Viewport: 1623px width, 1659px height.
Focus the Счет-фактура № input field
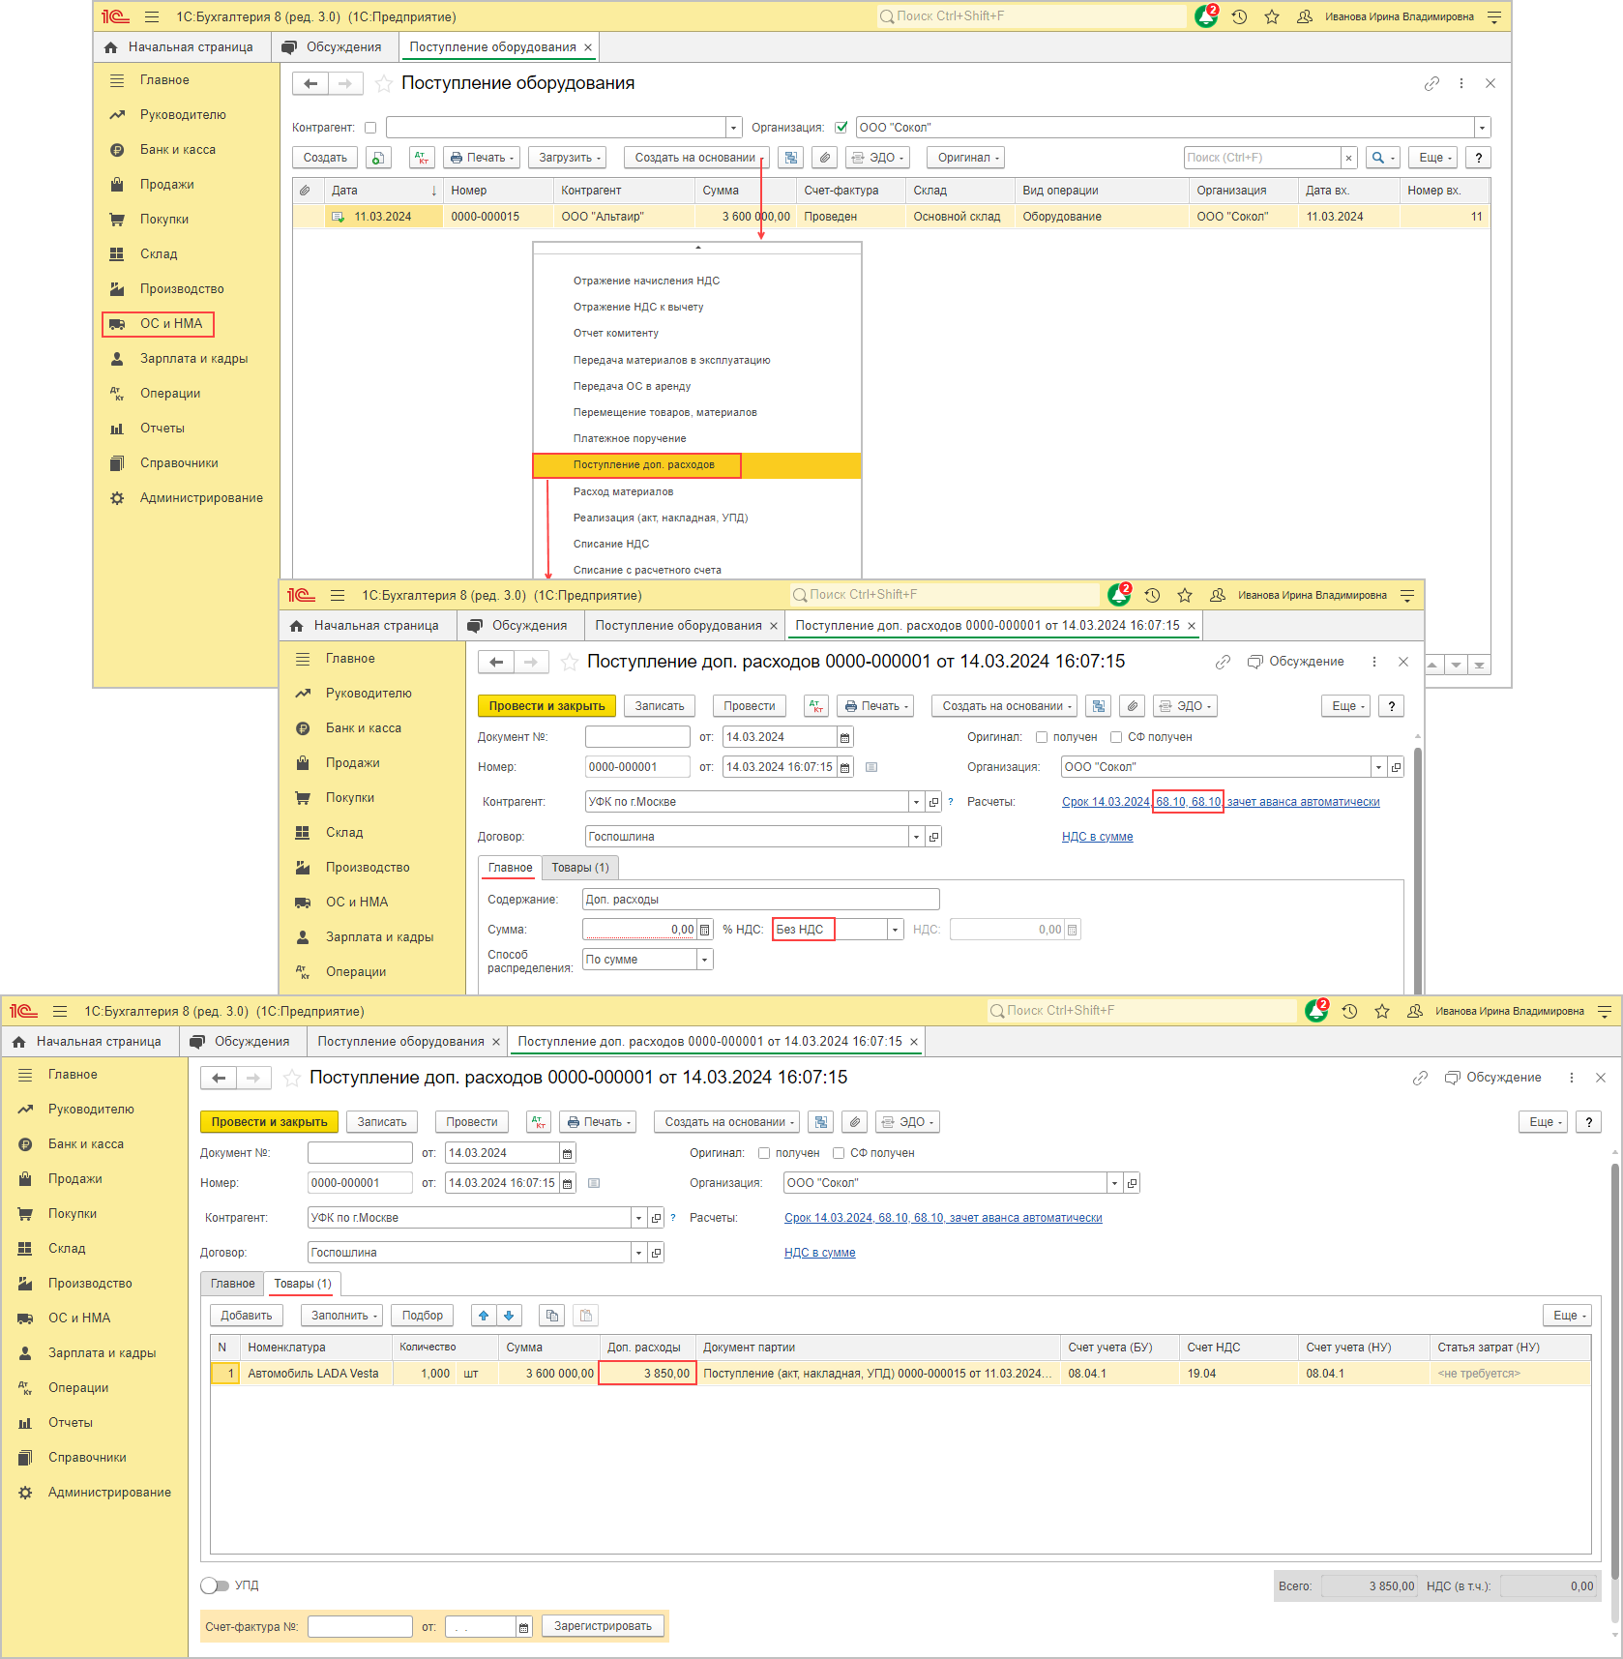pos(360,1627)
